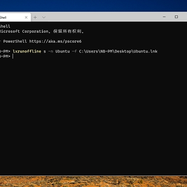Select the PowerShell tab
This screenshot has width=187, height=187.
[x=15, y=17]
